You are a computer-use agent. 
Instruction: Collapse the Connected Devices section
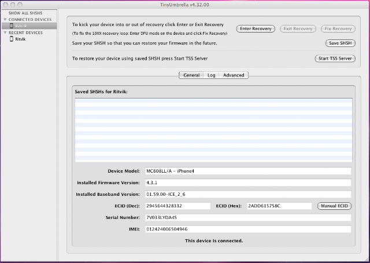pos(5,19)
